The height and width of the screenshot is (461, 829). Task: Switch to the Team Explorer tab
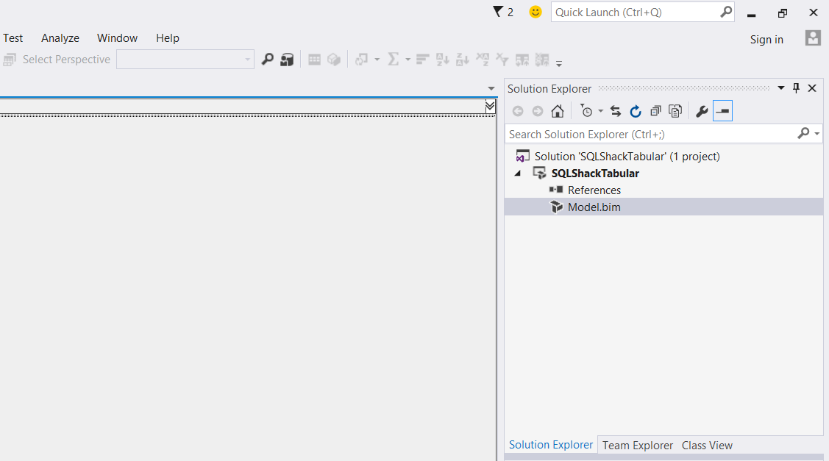[x=637, y=445]
